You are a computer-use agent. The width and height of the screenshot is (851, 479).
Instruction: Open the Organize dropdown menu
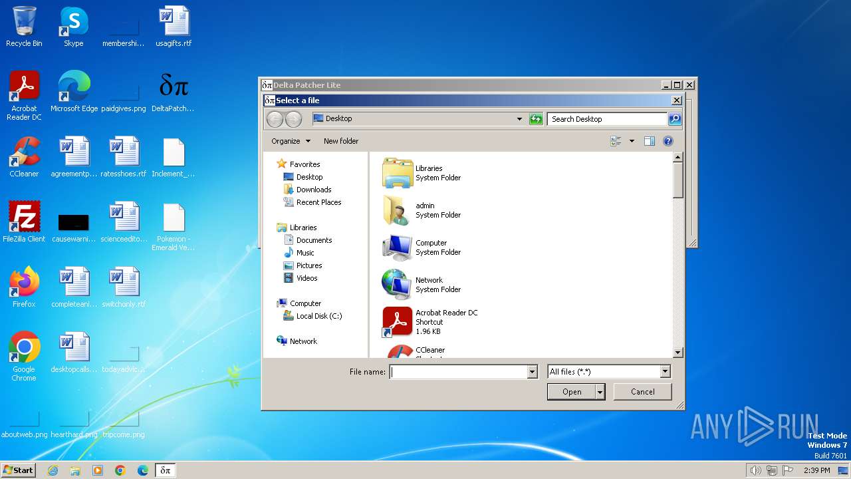click(x=291, y=141)
